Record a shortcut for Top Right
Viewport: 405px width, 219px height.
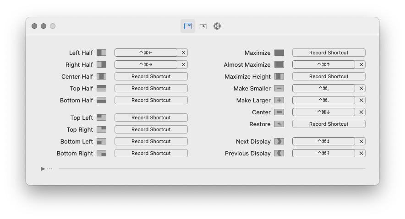(151, 129)
